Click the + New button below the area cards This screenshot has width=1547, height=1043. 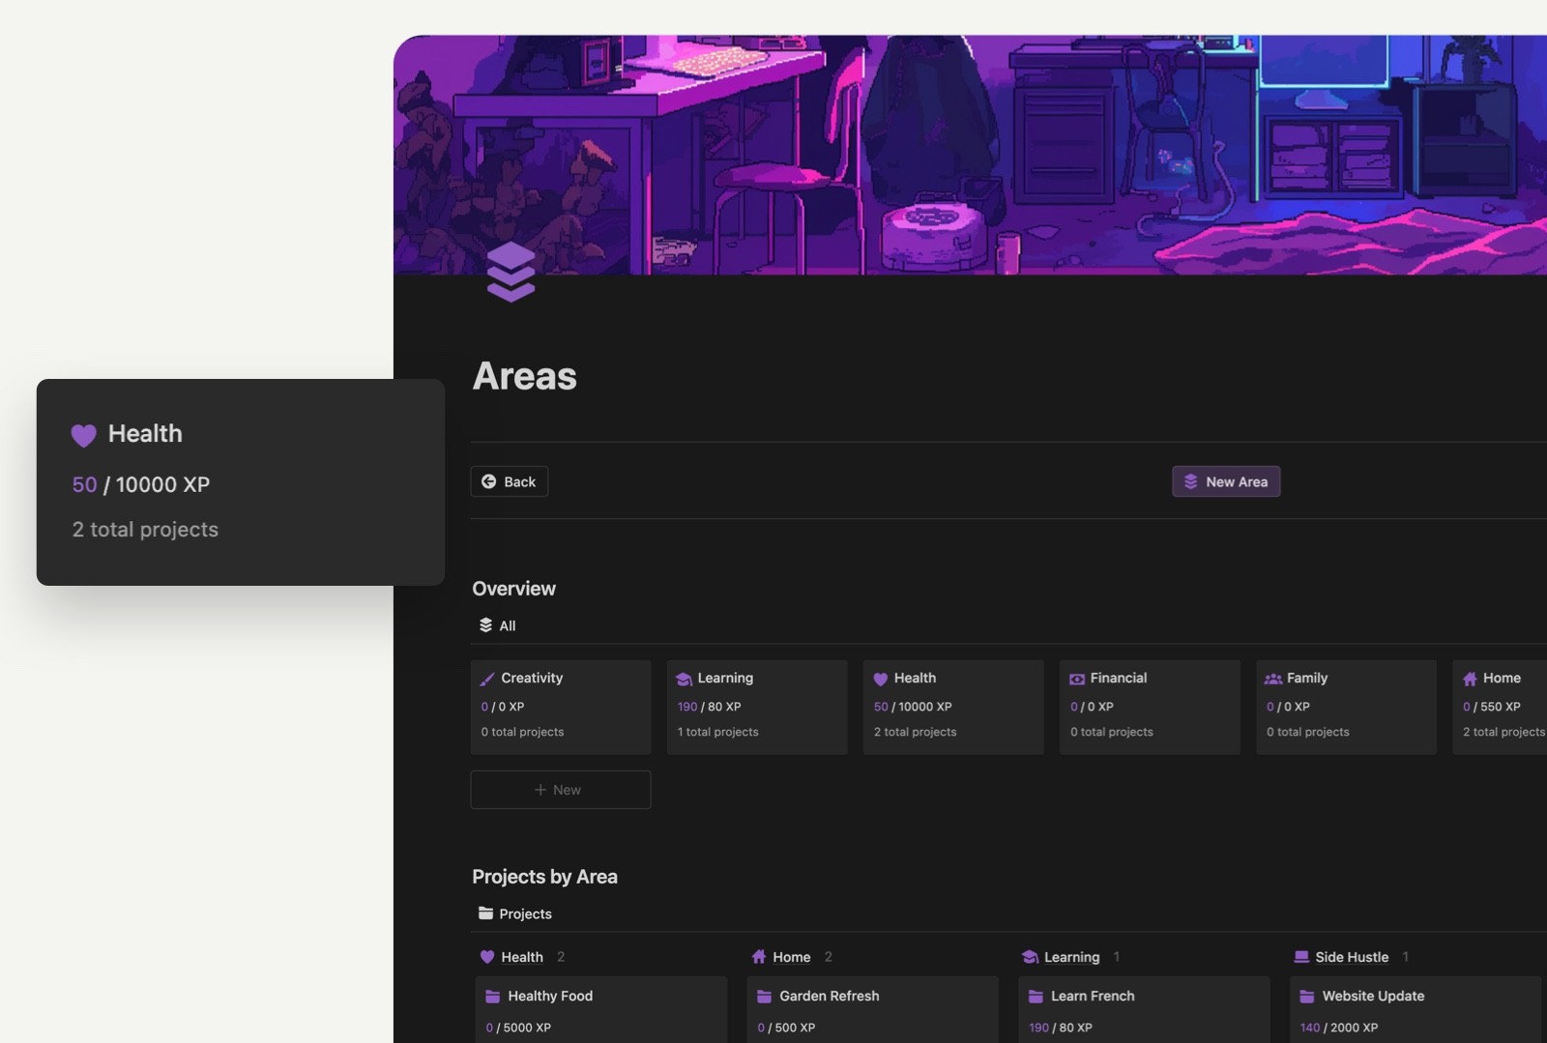[560, 789]
